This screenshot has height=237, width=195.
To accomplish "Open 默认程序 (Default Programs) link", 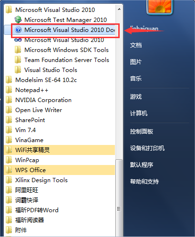I will (x=142, y=165).
